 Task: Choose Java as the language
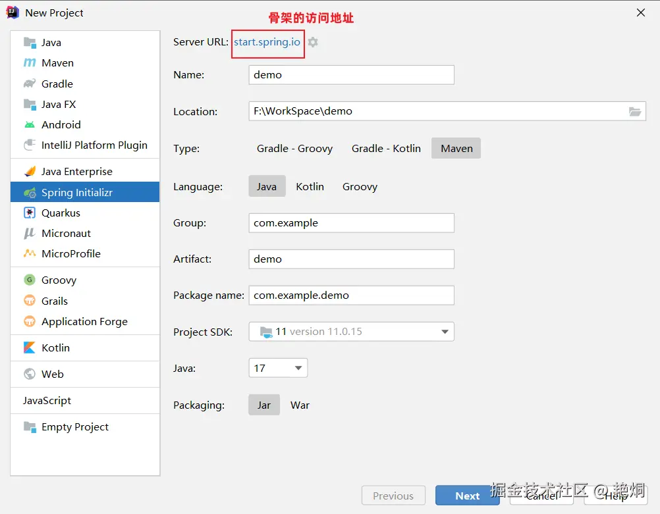coord(267,186)
